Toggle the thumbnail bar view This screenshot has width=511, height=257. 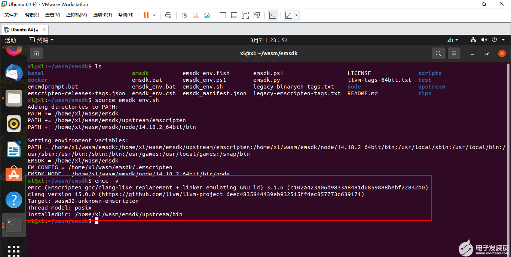click(234, 15)
